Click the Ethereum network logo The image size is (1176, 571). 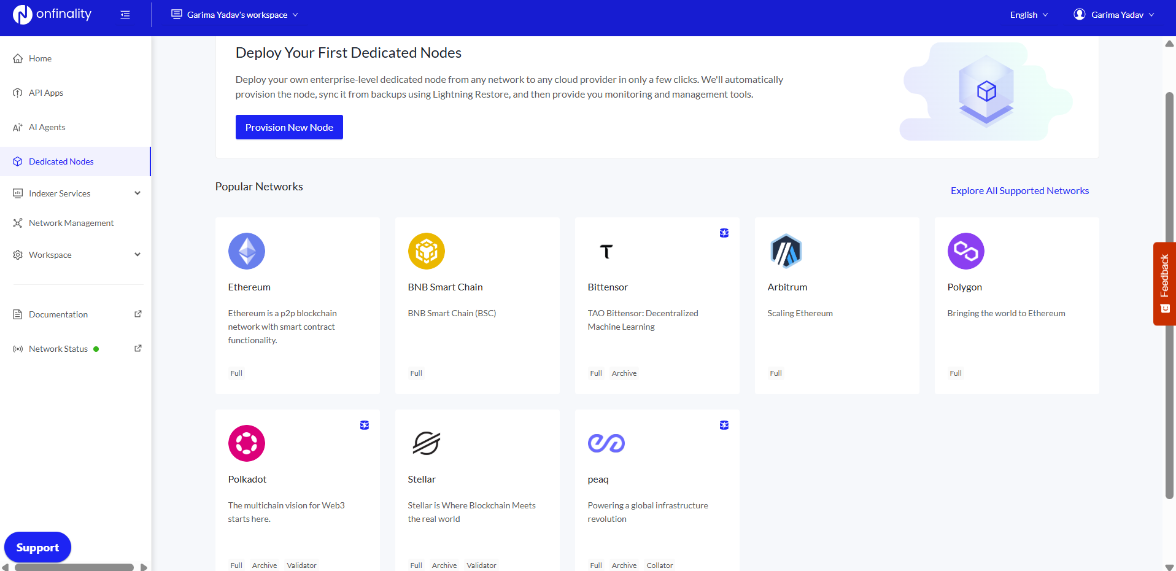click(246, 251)
